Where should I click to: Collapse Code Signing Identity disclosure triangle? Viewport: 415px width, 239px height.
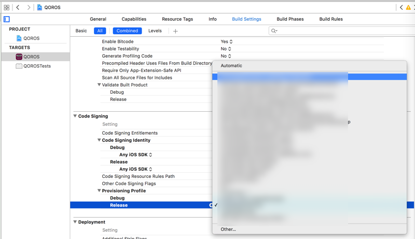[99, 140]
